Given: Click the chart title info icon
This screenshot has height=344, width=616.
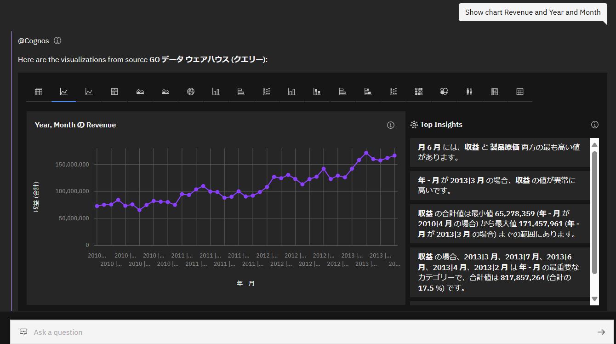Looking at the screenshot, I should click(x=390, y=125).
